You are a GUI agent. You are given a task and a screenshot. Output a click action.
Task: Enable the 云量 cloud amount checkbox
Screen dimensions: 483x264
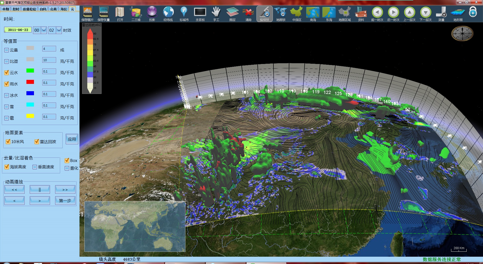click(x=7, y=50)
